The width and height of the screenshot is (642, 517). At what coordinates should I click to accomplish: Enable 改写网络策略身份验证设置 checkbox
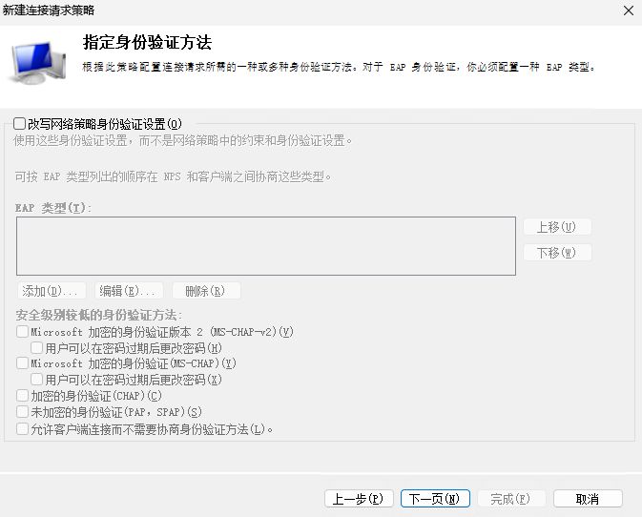coord(20,123)
